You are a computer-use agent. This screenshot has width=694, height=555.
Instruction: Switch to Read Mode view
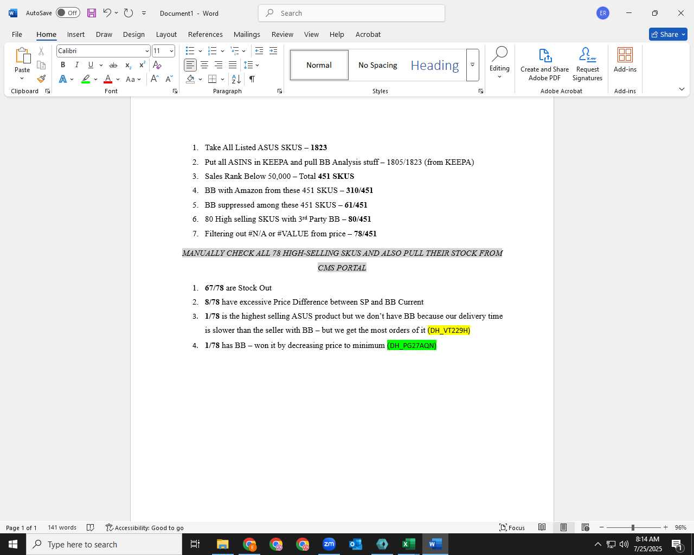point(542,527)
